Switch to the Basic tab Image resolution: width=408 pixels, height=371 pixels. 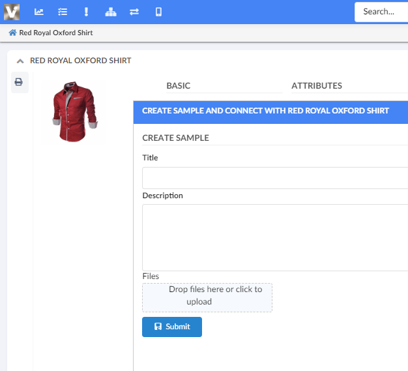178,85
